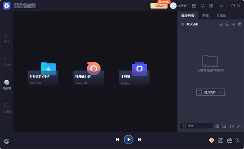Toggle pin-on-top icon in title bar

(222, 6)
